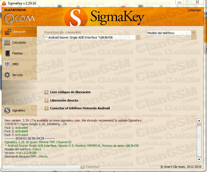Expand the PLATAFORMA selector
This screenshot has width=207, height=172.
(14, 10)
